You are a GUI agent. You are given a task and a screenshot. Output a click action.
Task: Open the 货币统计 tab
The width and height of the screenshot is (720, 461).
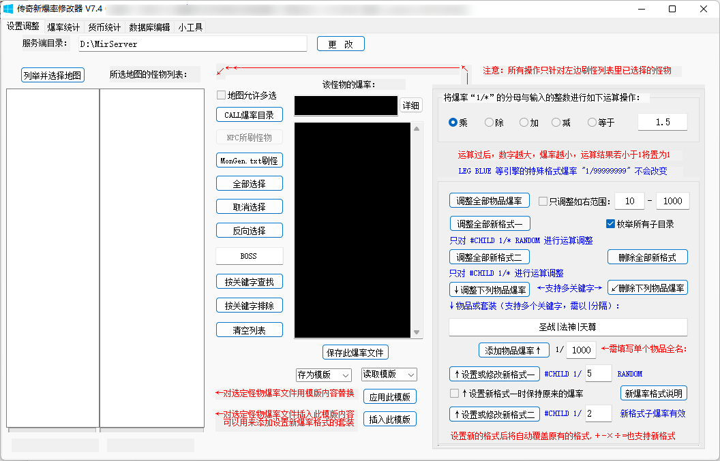click(104, 27)
